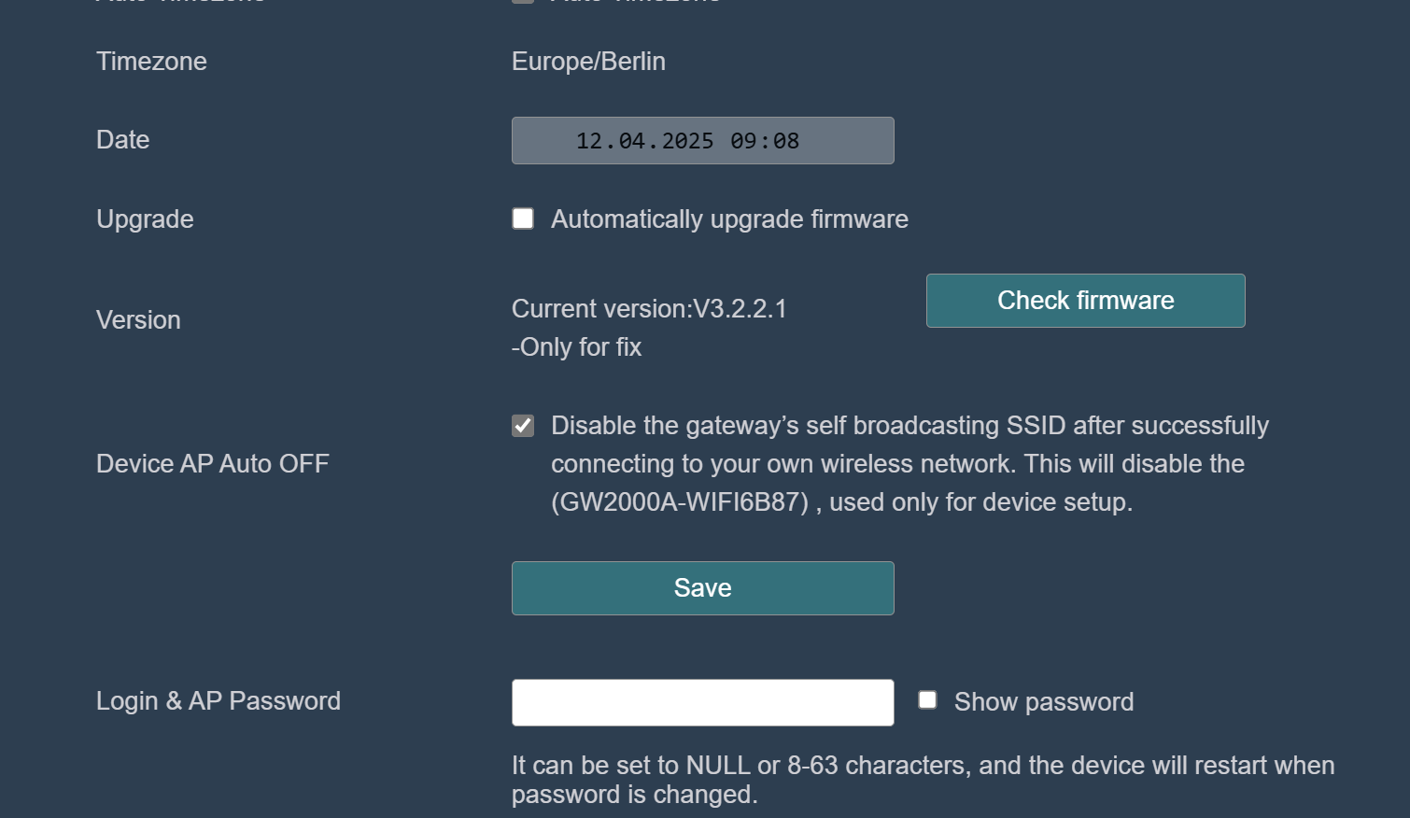Disable the Device AP Auto OFF setting

point(523,425)
